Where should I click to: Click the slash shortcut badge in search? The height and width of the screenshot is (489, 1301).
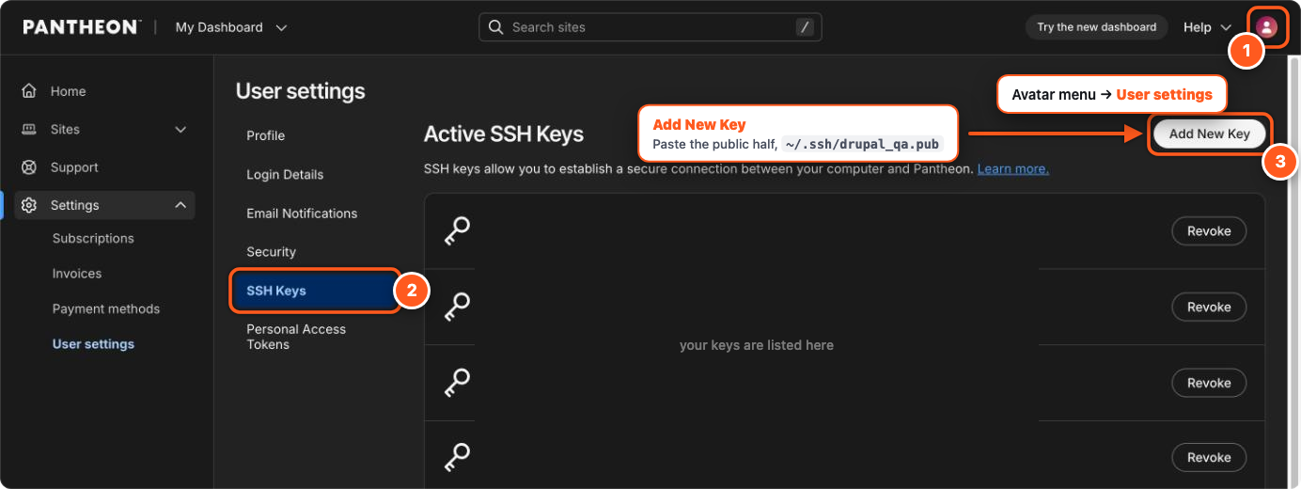[x=805, y=27]
